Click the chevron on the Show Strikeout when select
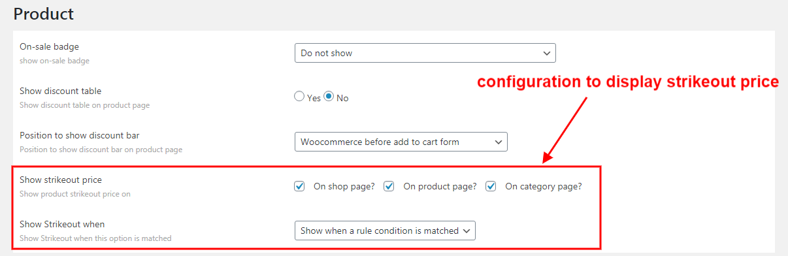Viewport: 788px width, 256px height. pos(466,231)
